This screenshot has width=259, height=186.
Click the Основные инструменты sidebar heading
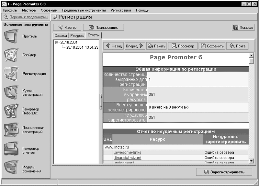[26, 24]
